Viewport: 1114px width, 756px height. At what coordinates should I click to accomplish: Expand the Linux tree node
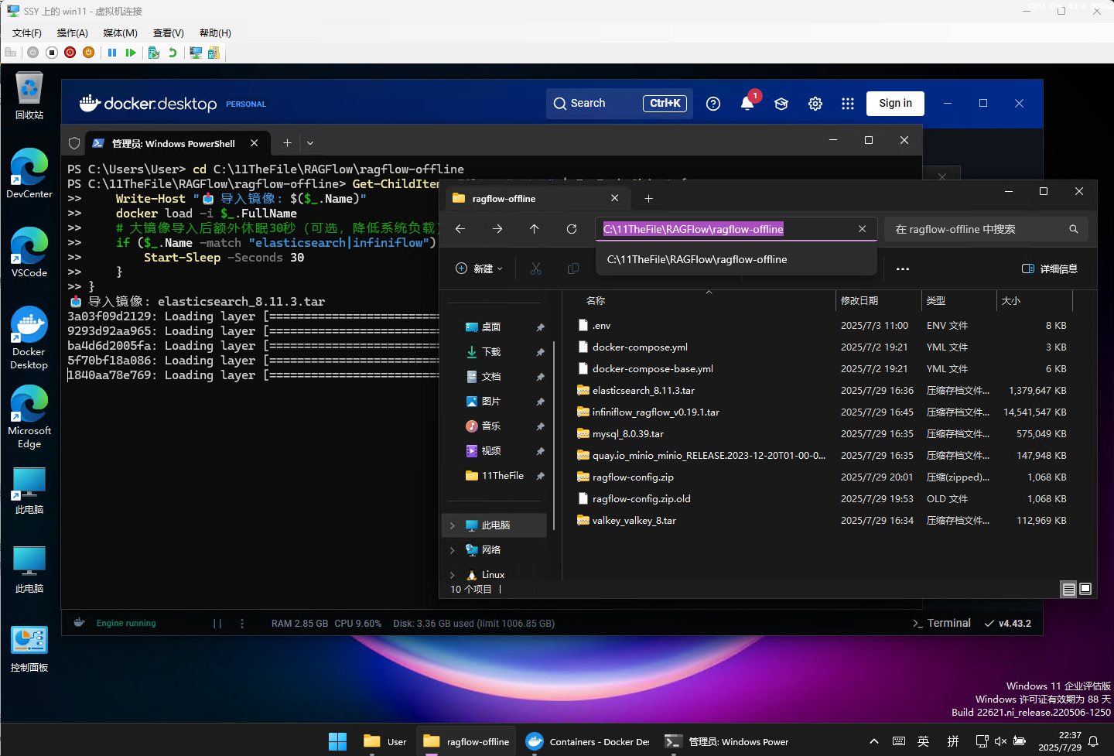(x=453, y=575)
